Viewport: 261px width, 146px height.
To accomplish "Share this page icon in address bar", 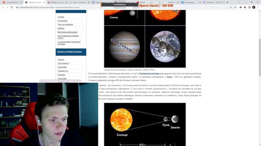I will [x=231, y=7].
